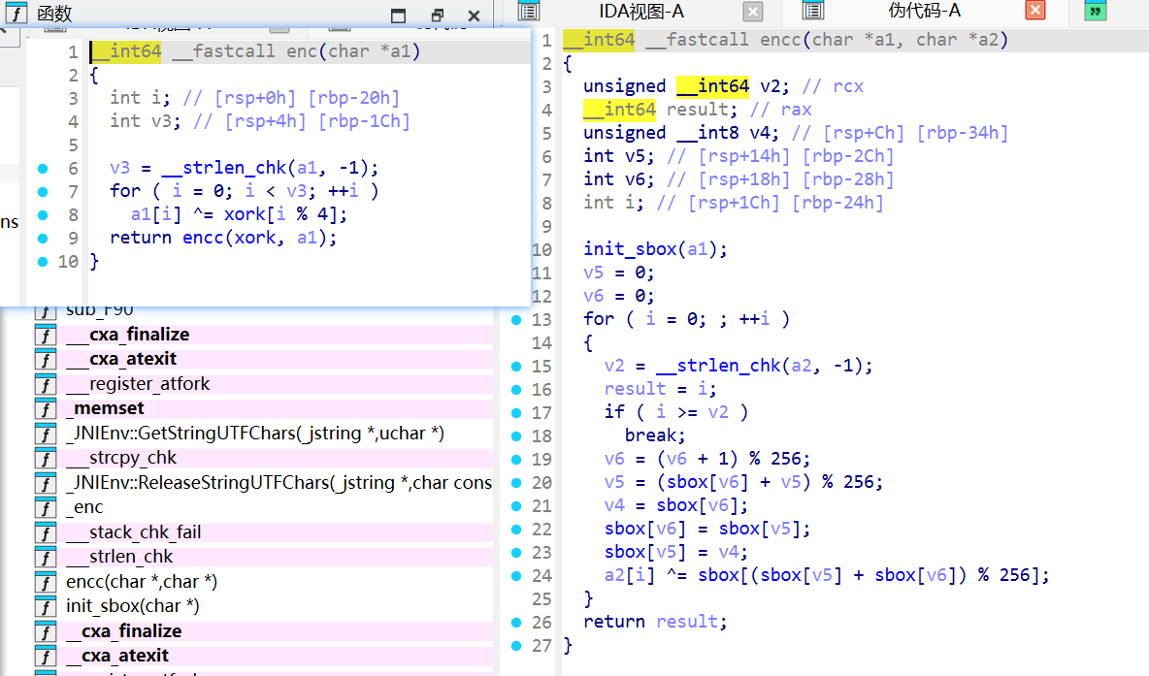The width and height of the screenshot is (1149, 676).
Task: Toggle breakpoint dot on 'v3 = __strlen_chk(a1, -1)' line
Action: pyautogui.click(x=42, y=168)
